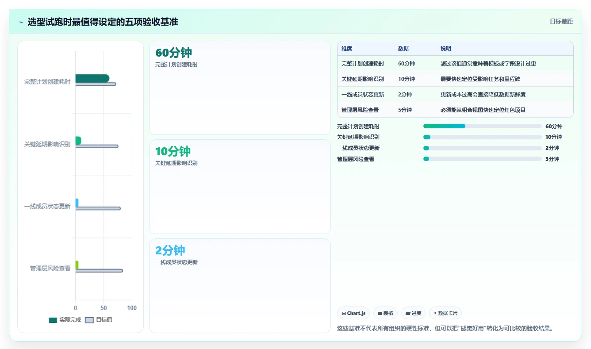This screenshot has width=591, height=349.
Task: Toggle the 目标值 legend swatch
Action: (x=89, y=320)
